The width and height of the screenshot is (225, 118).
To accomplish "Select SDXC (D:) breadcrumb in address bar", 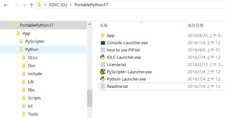I will [x=58, y=5].
